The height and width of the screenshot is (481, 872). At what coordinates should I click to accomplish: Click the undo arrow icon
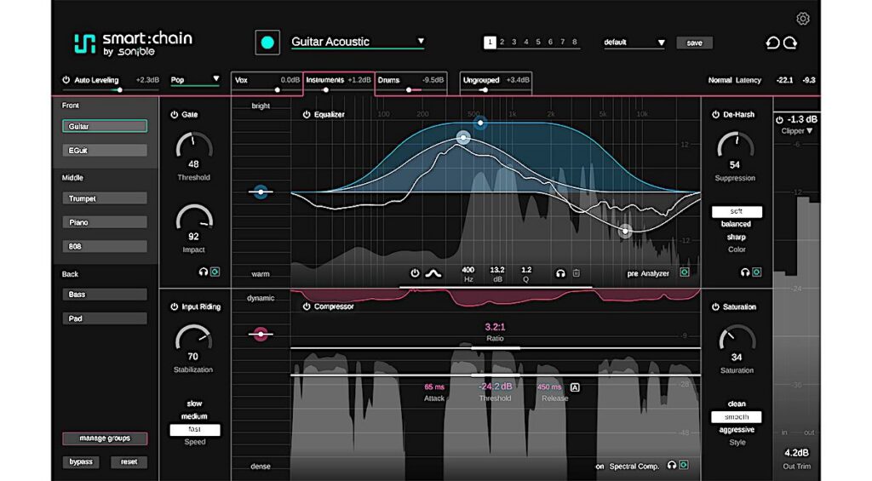point(772,43)
